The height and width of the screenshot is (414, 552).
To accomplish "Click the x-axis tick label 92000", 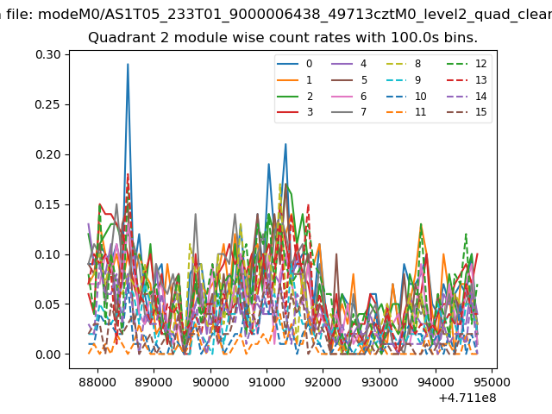I will (323, 382).
